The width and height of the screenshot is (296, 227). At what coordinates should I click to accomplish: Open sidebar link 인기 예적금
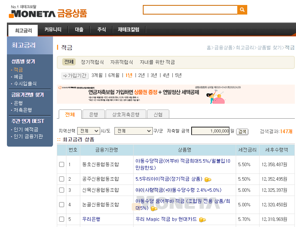pyautogui.click(x=26, y=129)
